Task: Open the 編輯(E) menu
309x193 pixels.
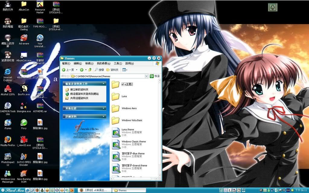Action: click(x=78, y=63)
